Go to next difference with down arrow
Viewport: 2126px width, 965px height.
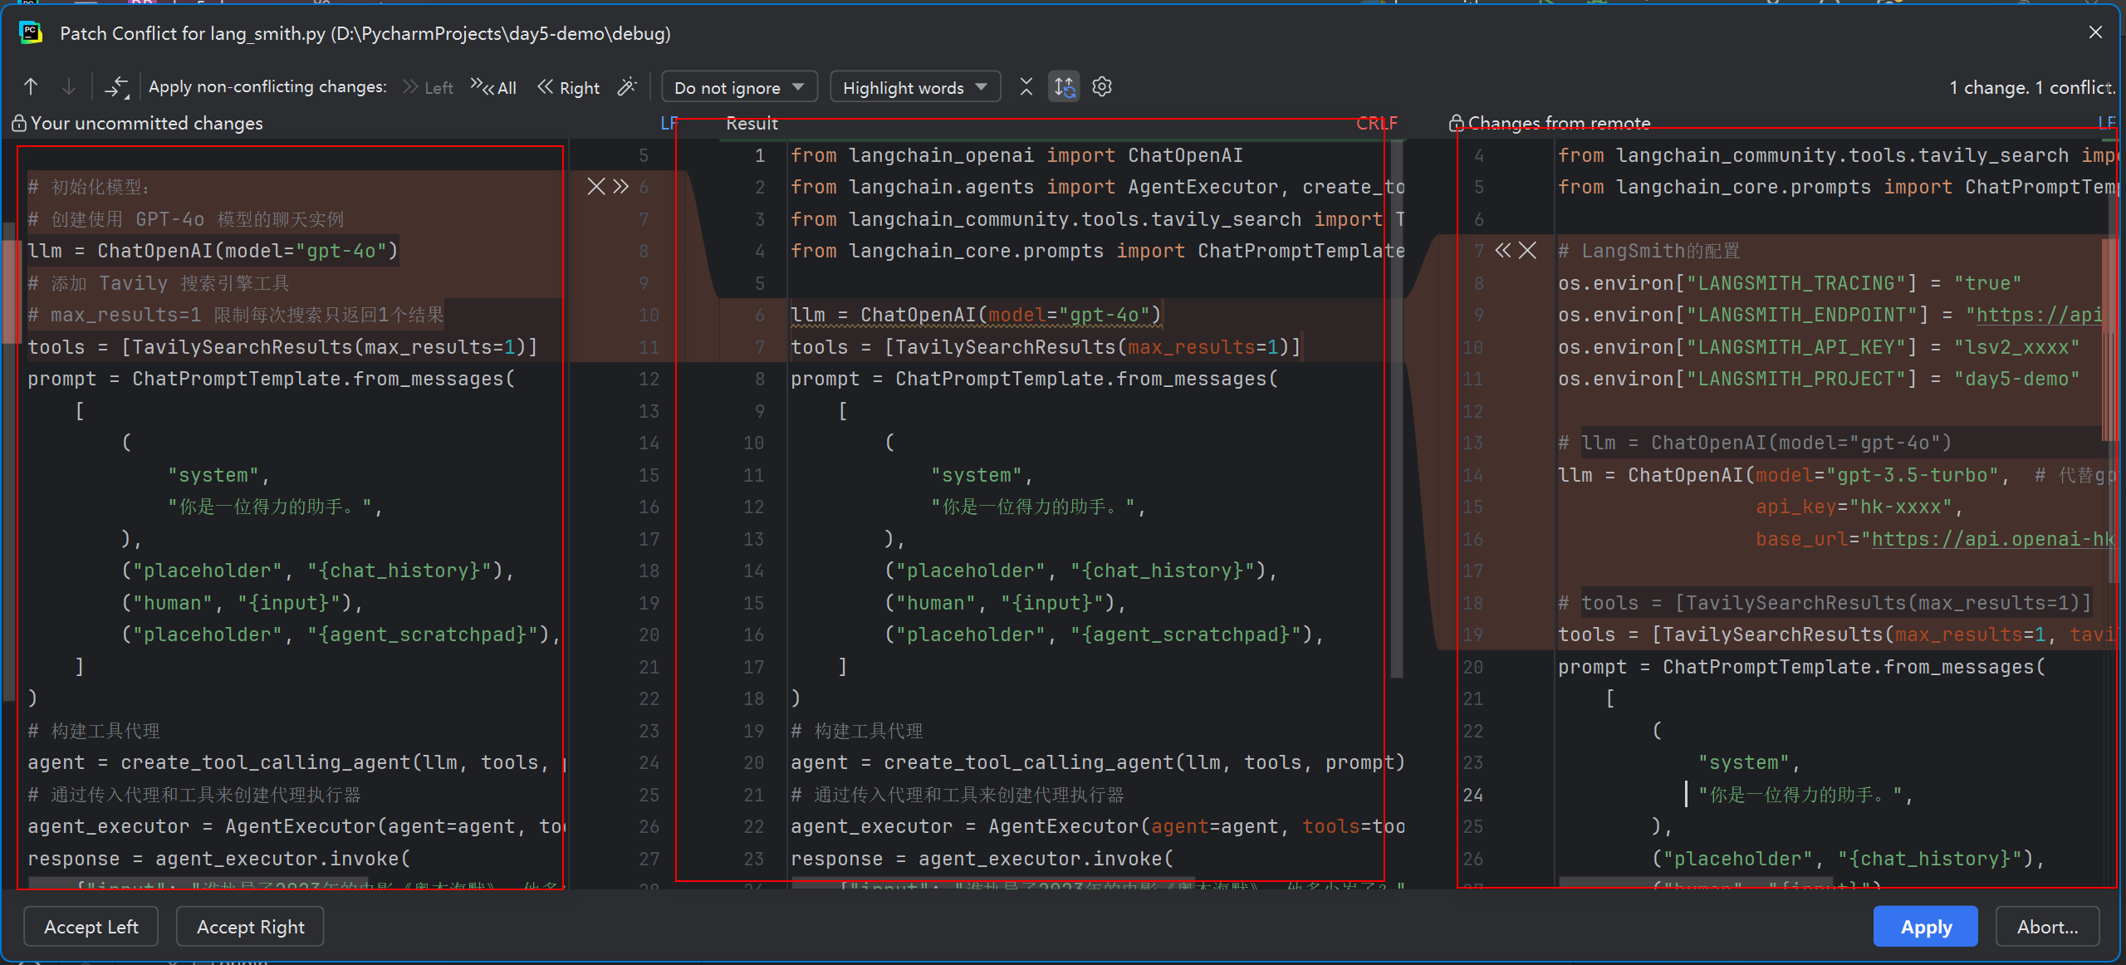pyautogui.click(x=69, y=86)
